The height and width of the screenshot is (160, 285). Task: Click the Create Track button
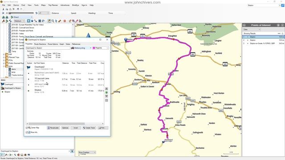coord(89,128)
